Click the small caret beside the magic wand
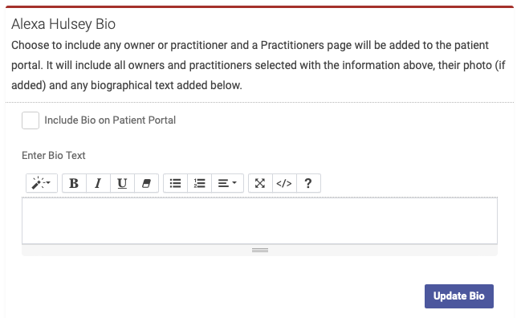This screenshot has width=521, height=318. [48, 182]
